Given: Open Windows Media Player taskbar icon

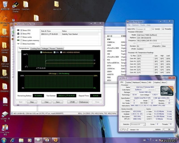Looking at the screenshot, I should tap(30, 140).
